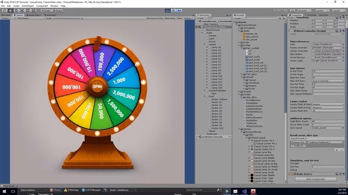This screenshot has width=348, height=195.
Task: Open Wheel Controller component settings gear
Action: click(x=343, y=31)
